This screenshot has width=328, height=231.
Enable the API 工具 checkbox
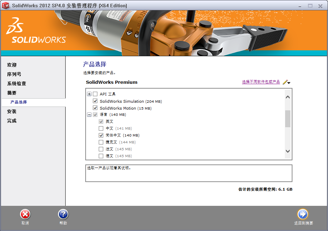95,94
